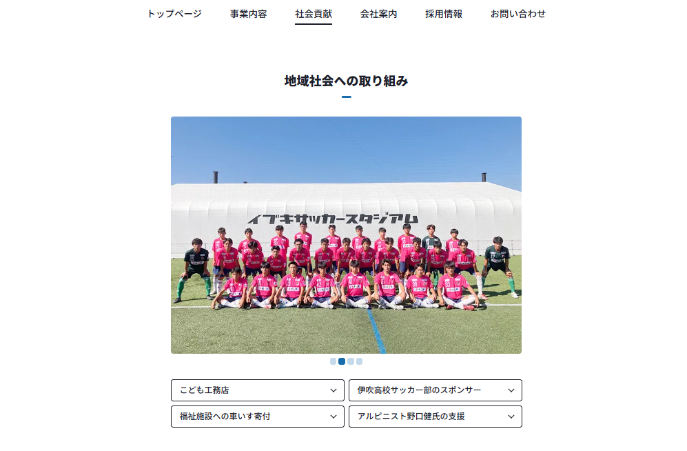Select the active second slide indicator

click(342, 361)
